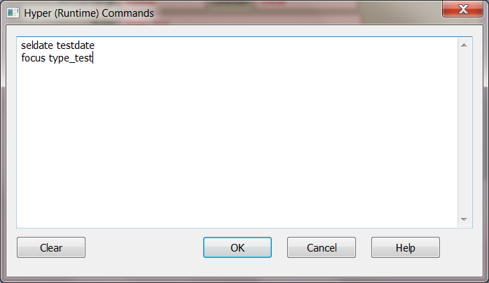Click the word "type_test" in the second line
The width and height of the screenshot is (489, 283).
[x=71, y=58]
